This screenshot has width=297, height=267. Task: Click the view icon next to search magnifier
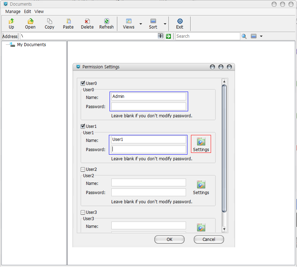pyautogui.click(x=254, y=36)
